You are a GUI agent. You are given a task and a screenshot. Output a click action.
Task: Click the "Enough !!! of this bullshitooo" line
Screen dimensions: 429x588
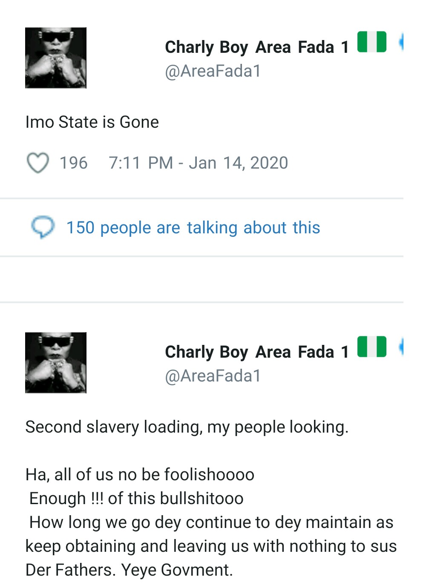pyautogui.click(x=136, y=499)
